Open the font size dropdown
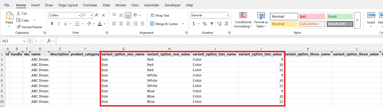The image size is (383, 107). [x=91, y=15]
